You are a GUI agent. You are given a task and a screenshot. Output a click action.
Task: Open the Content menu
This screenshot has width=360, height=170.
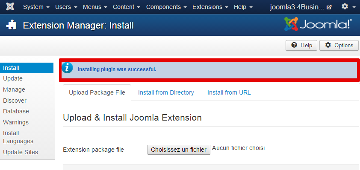click(127, 7)
